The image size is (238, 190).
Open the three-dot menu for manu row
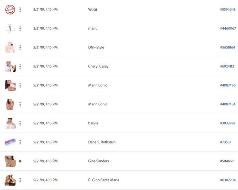tap(20, 28)
